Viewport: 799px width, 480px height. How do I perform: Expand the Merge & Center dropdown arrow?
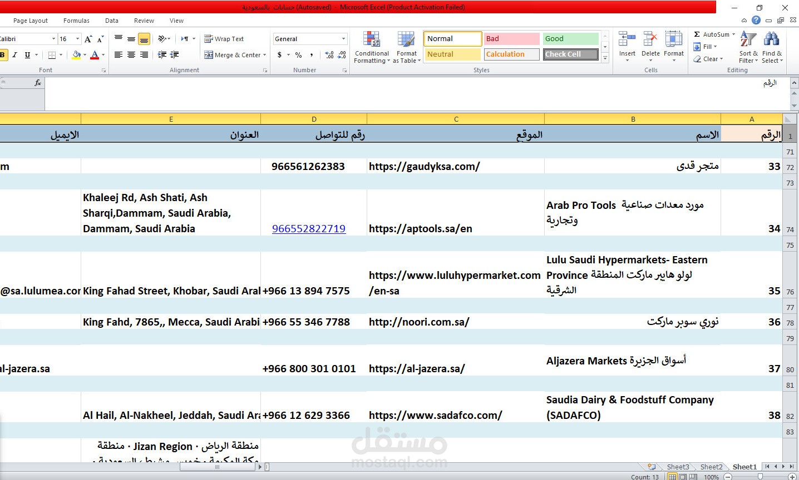point(264,55)
